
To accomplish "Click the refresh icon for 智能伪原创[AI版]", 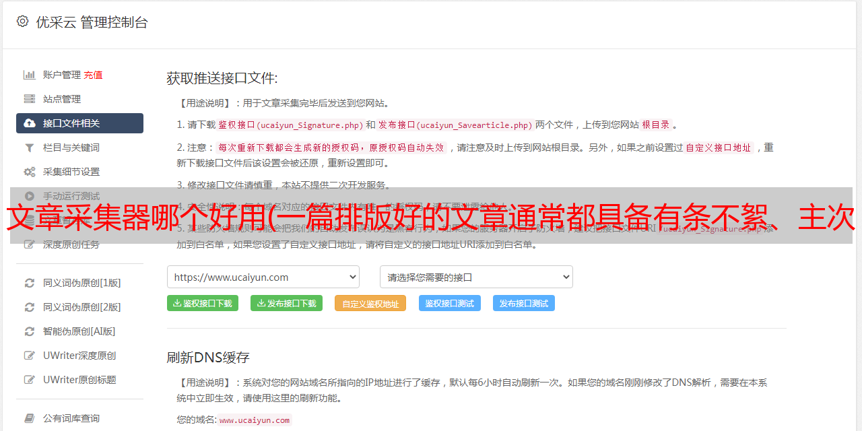I will (x=30, y=331).
